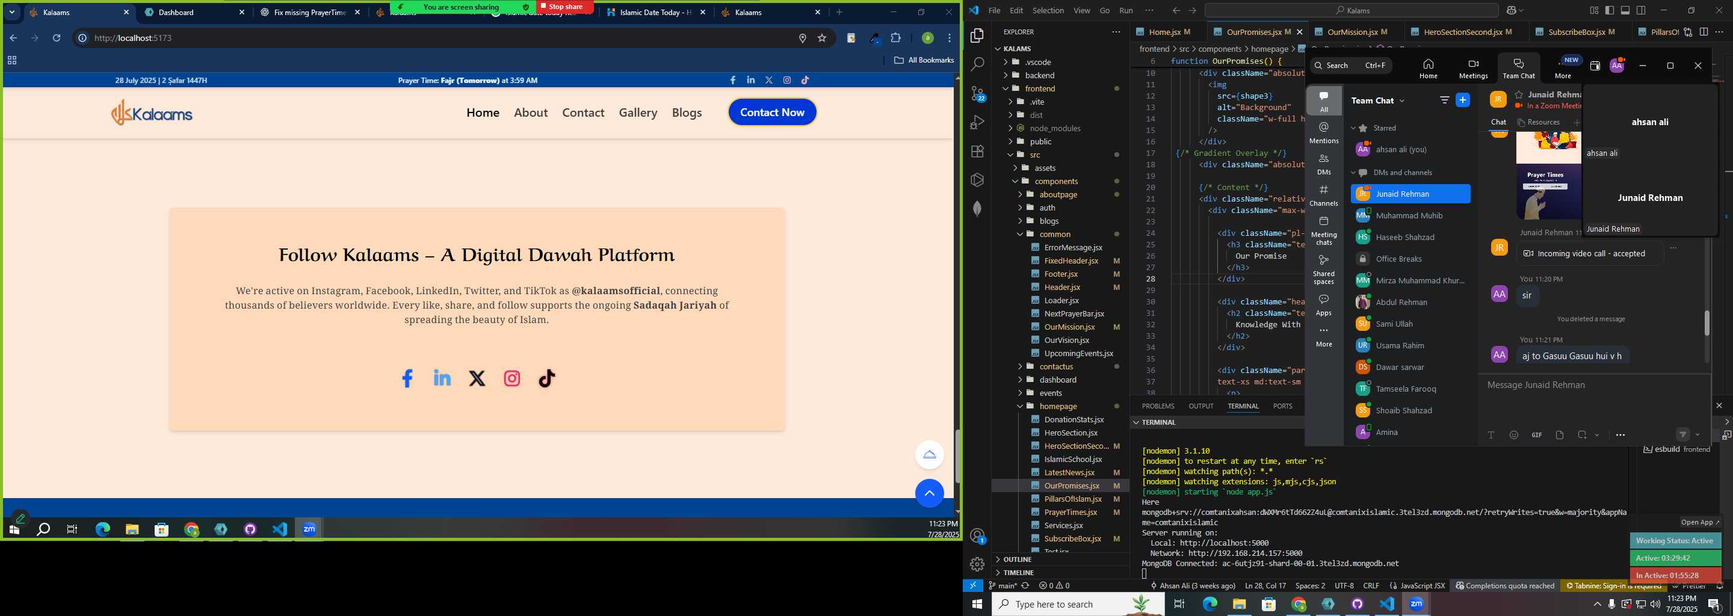
Task: Bookmark this page with star icon
Action: pyautogui.click(x=821, y=38)
